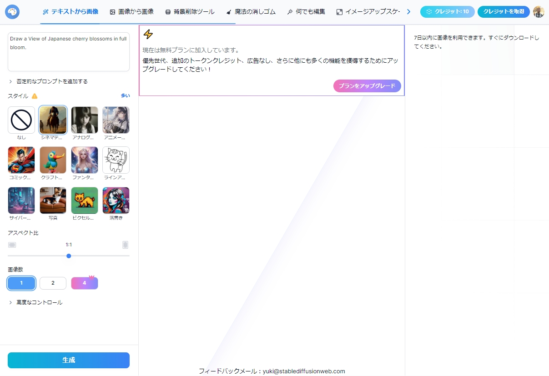Choose the comic Superman style thumbnail
Screen dimensions: 549x376
point(21,160)
